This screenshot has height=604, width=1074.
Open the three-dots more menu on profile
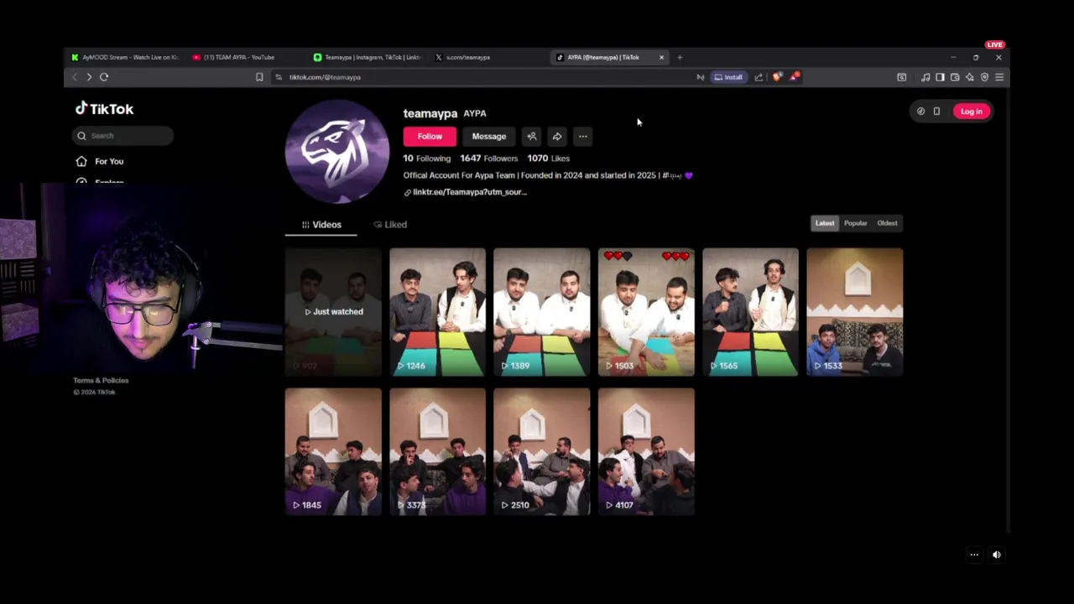582,136
